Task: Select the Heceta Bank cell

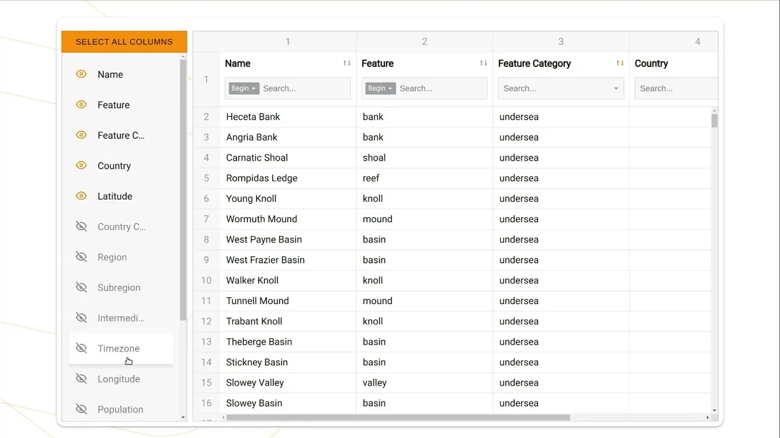Action: pos(253,117)
